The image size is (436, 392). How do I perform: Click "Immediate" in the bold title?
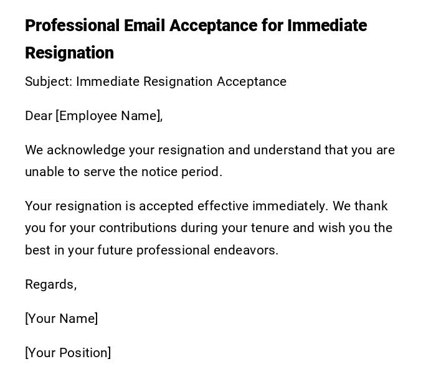pyautogui.click(x=327, y=26)
